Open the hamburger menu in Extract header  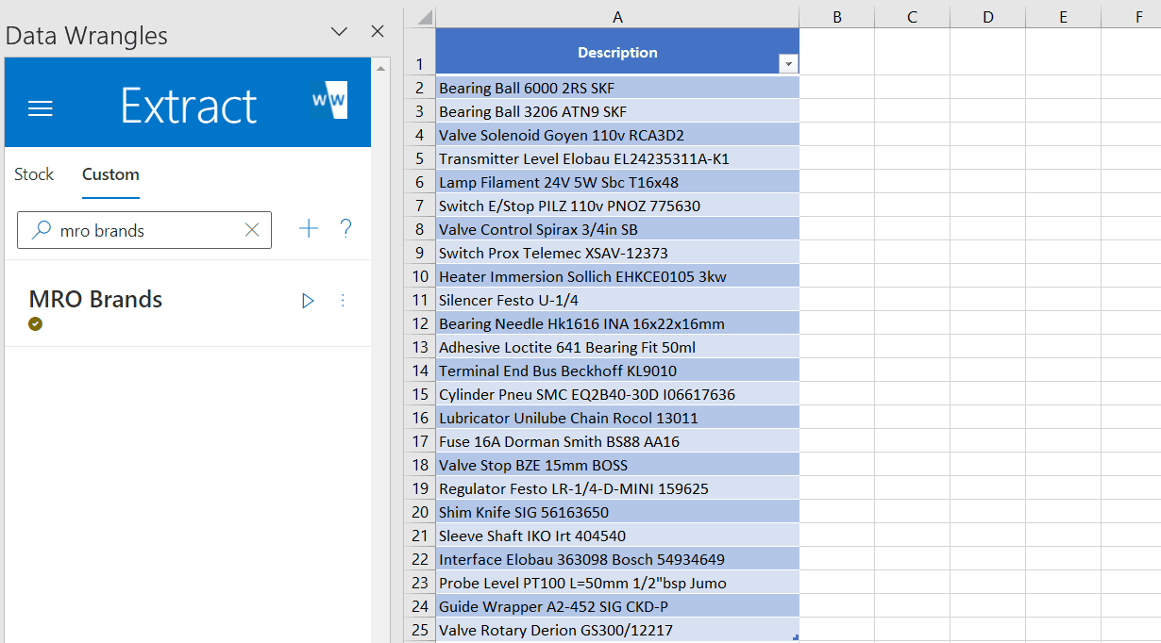(41, 107)
